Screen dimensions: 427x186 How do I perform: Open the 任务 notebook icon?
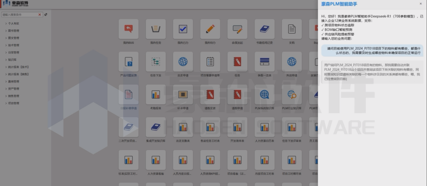point(237,62)
